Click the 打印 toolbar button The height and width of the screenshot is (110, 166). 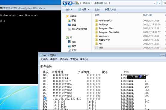coord(97,10)
